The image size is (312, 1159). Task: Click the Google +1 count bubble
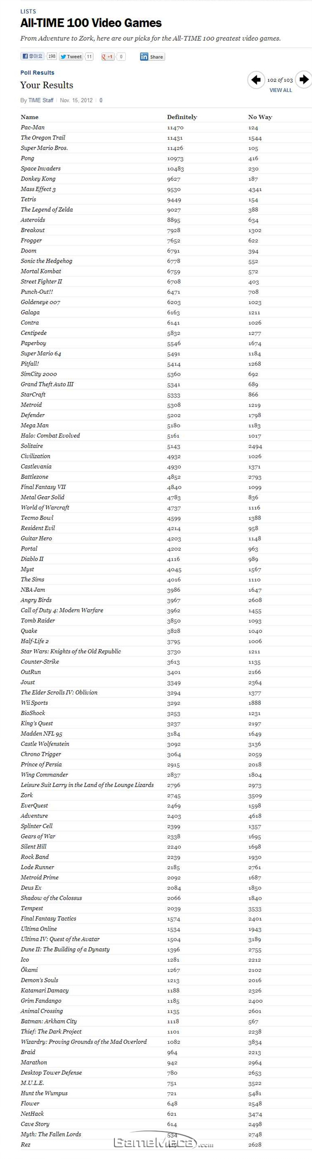coord(121,57)
